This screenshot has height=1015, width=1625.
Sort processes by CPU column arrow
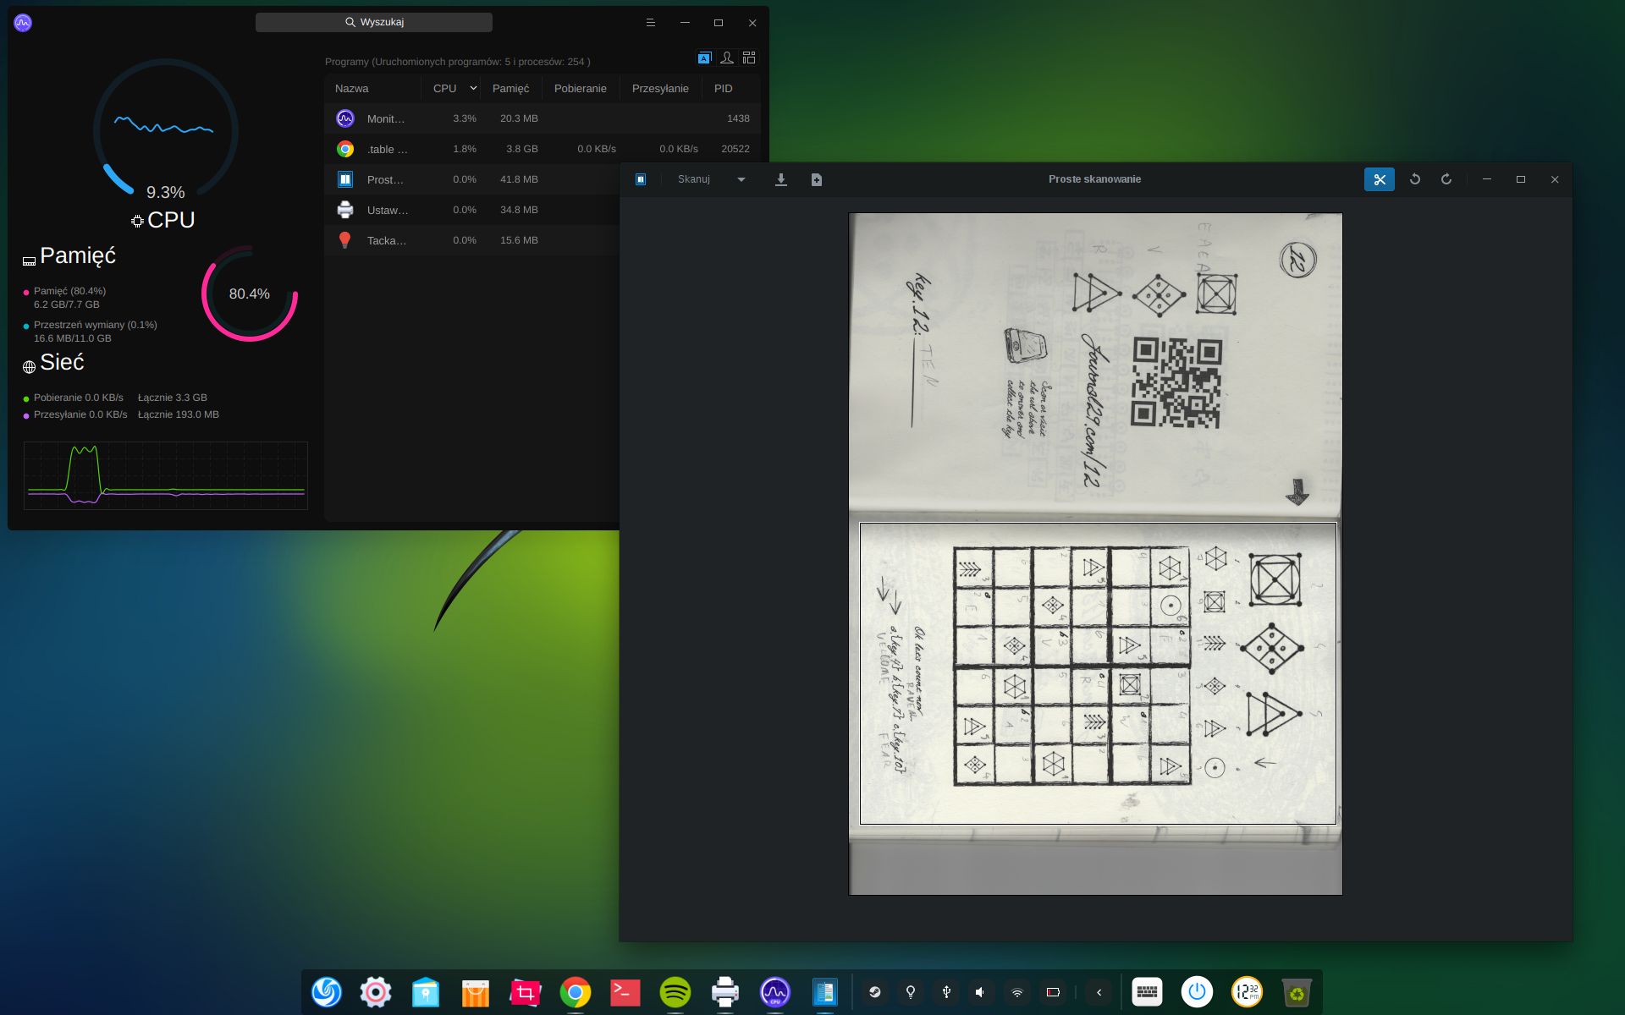tap(473, 88)
